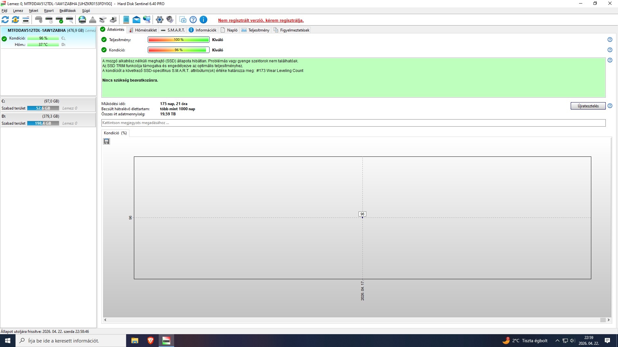Click the comment note input field
618x347 pixels.
(353, 123)
